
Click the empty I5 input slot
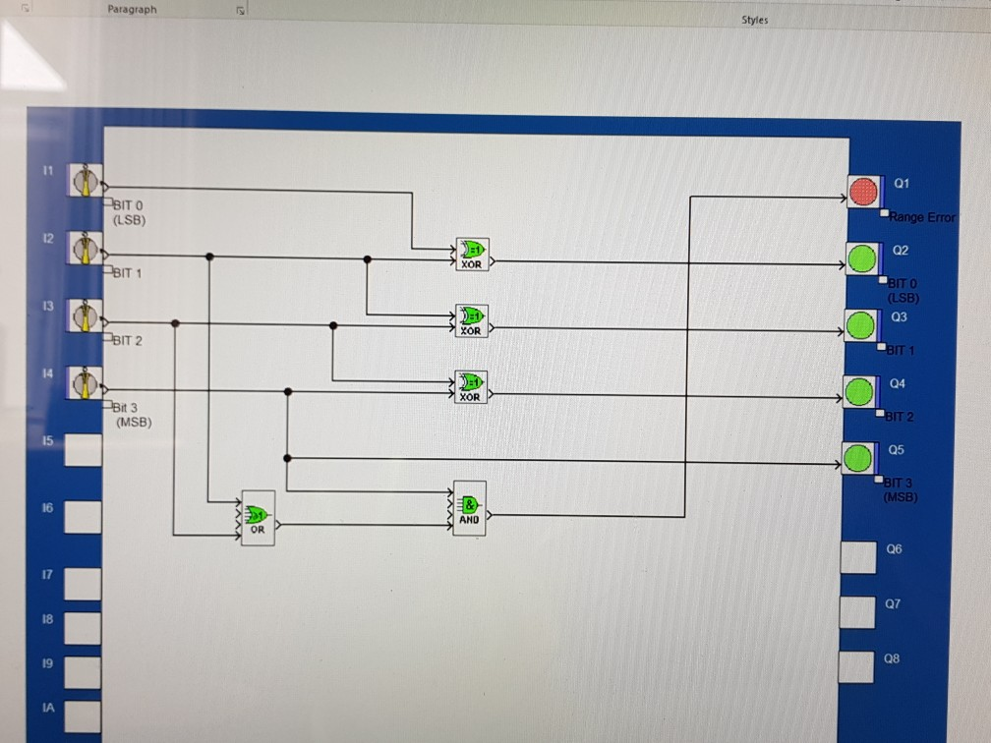[x=84, y=450]
